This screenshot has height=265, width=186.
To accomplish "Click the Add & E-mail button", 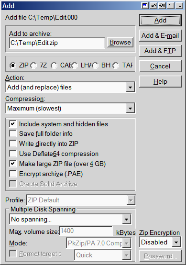I will tap(160, 36).
